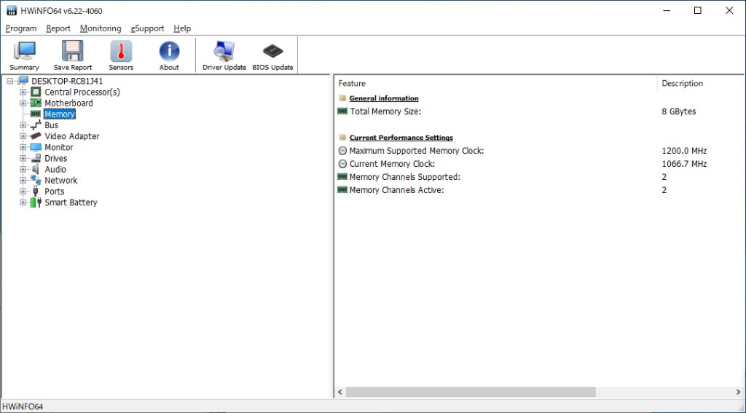746x413 pixels.
Task: Expand the Motherboard tree branch
Action: pyautogui.click(x=23, y=103)
